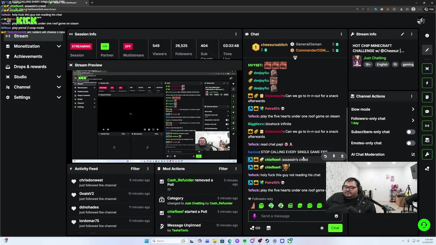This screenshot has width=436, height=245.
Task: Open the emoji picker in the message box
Action: (x=336, y=216)
